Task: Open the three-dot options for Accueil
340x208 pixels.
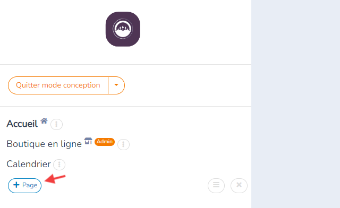Action: [x=57, y=124]
